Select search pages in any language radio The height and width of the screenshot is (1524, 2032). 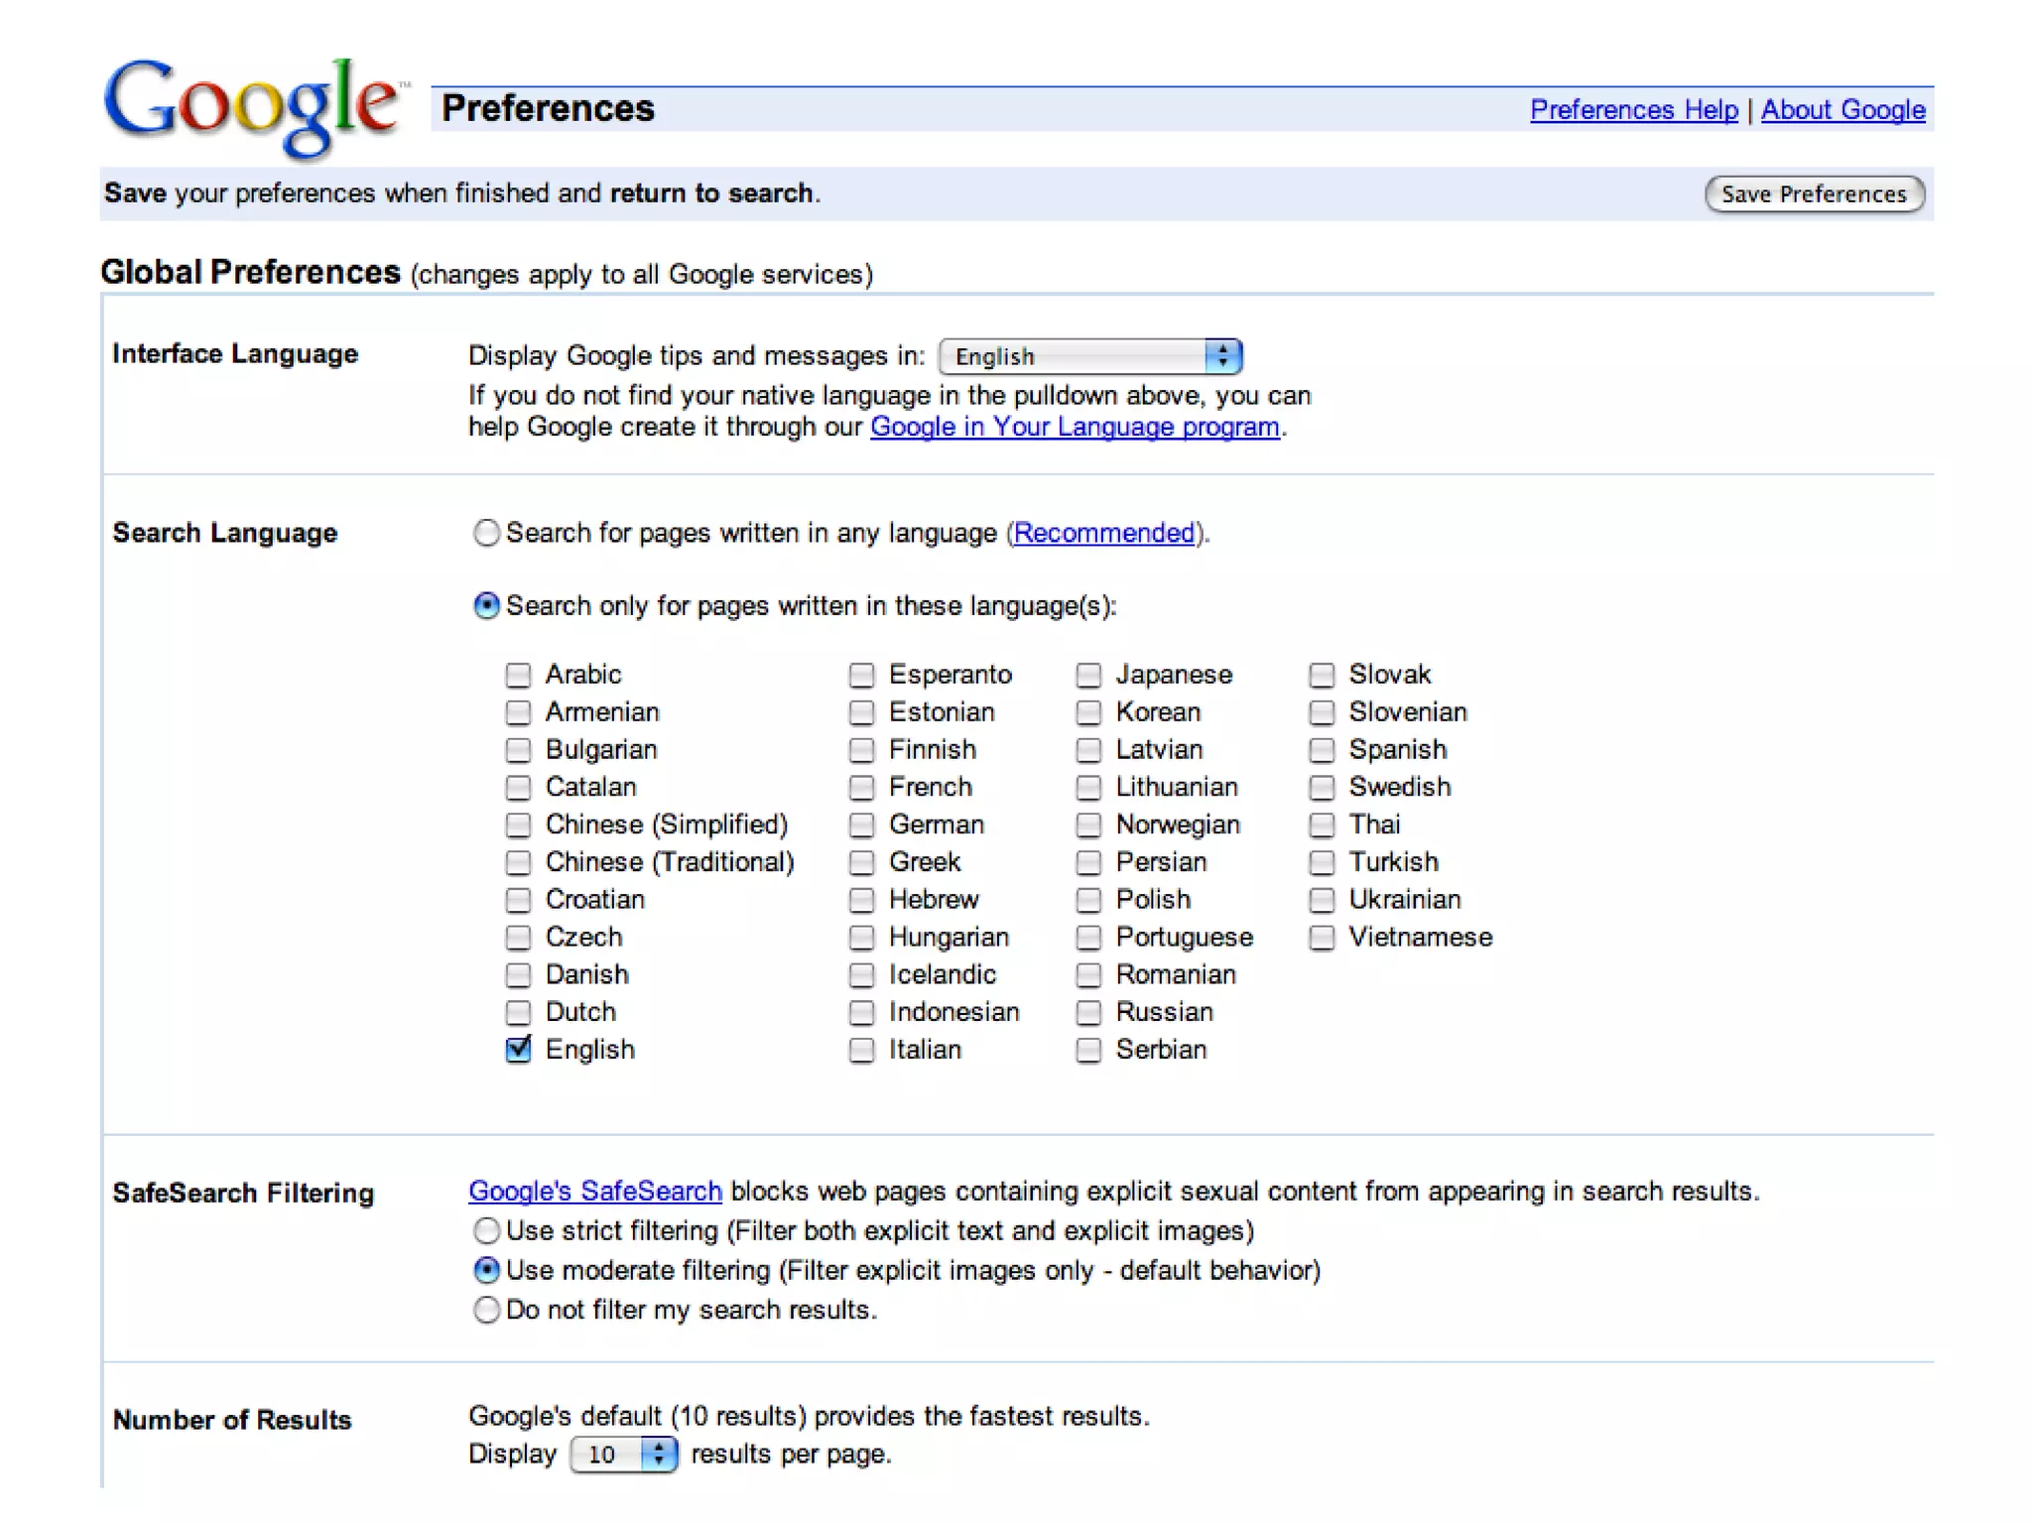tap(486, 534)
